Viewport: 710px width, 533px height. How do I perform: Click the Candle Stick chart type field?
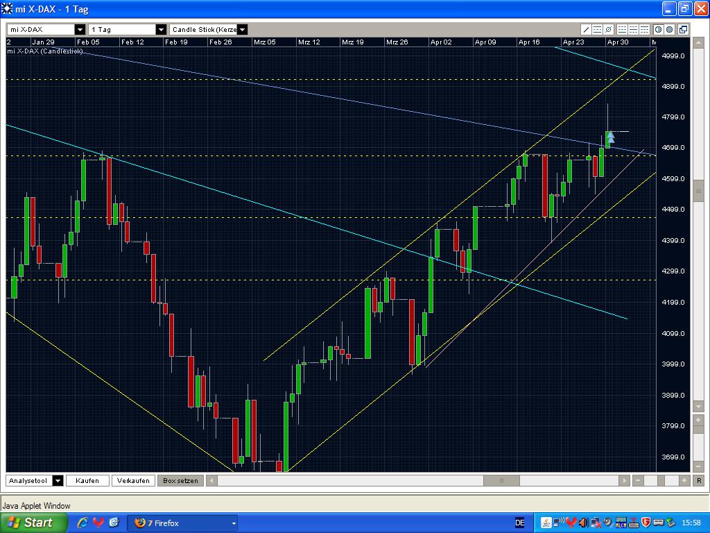[203, 29]
